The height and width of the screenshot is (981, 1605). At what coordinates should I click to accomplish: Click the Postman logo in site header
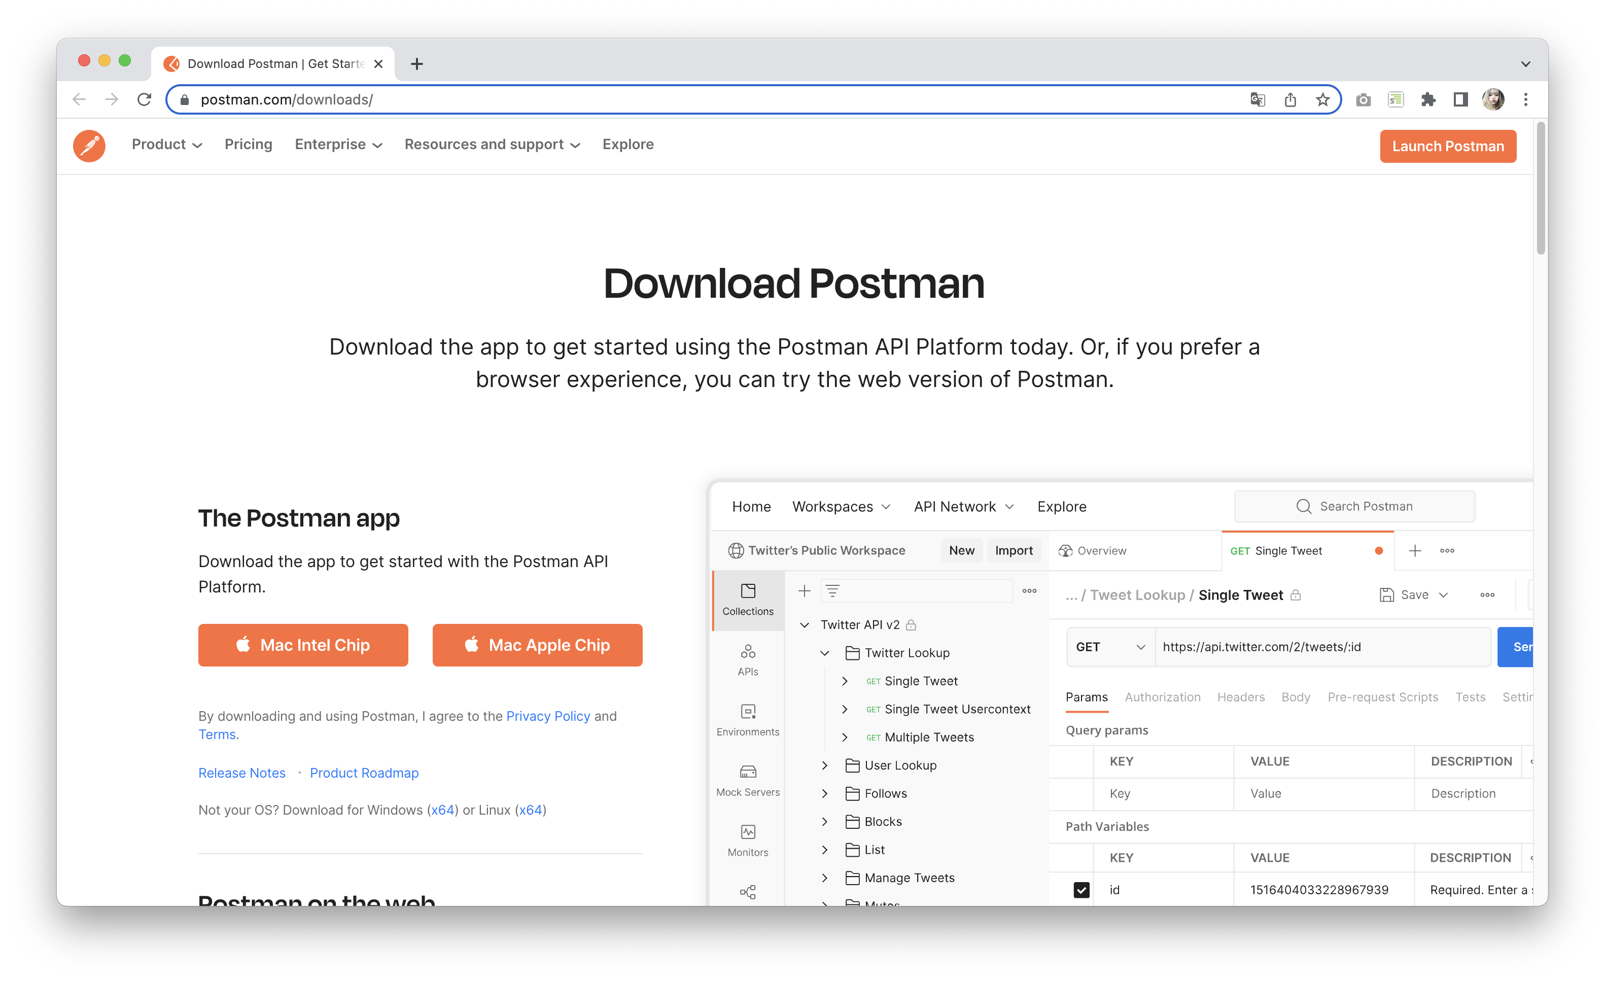coord(89,145)
